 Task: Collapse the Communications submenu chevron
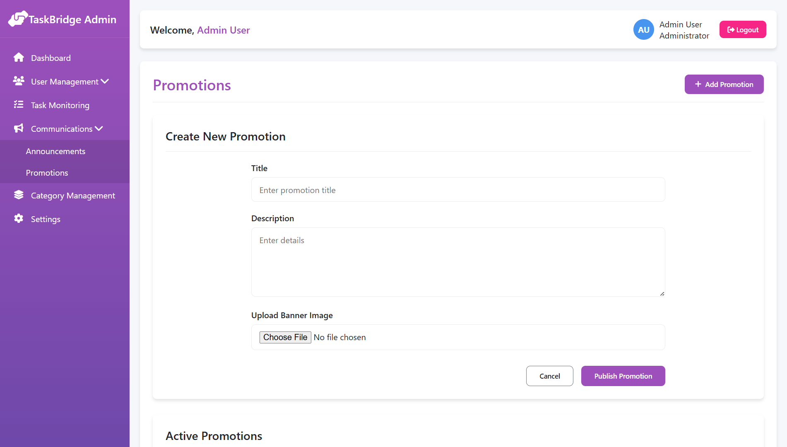(99, 128)
